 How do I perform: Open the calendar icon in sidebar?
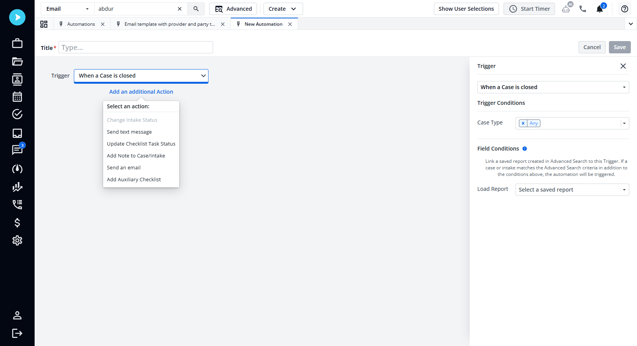[x=17, y=97]
